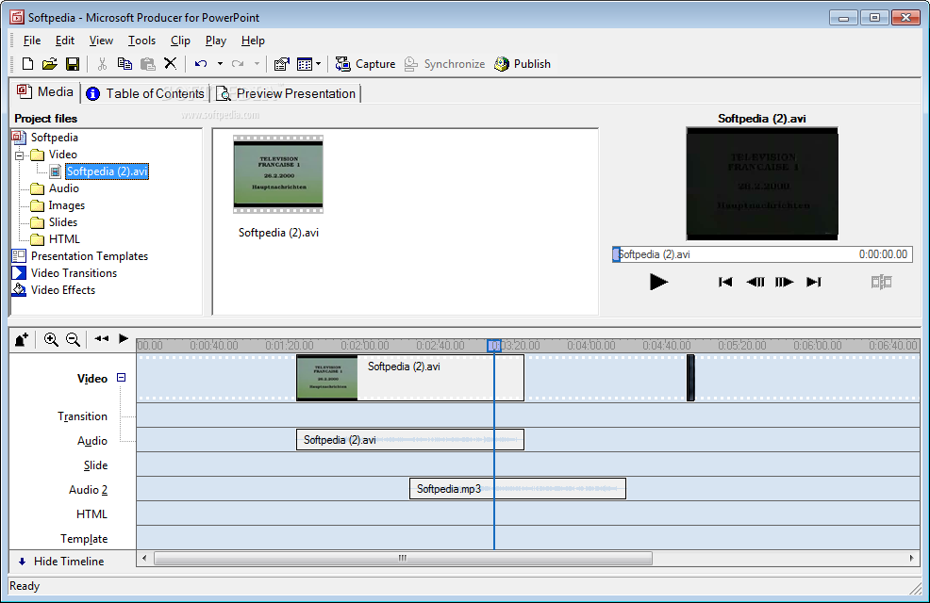Open the Redo history dropdown arrow
The width and height of the screenshot is (930, 603).
click(257, 64)
